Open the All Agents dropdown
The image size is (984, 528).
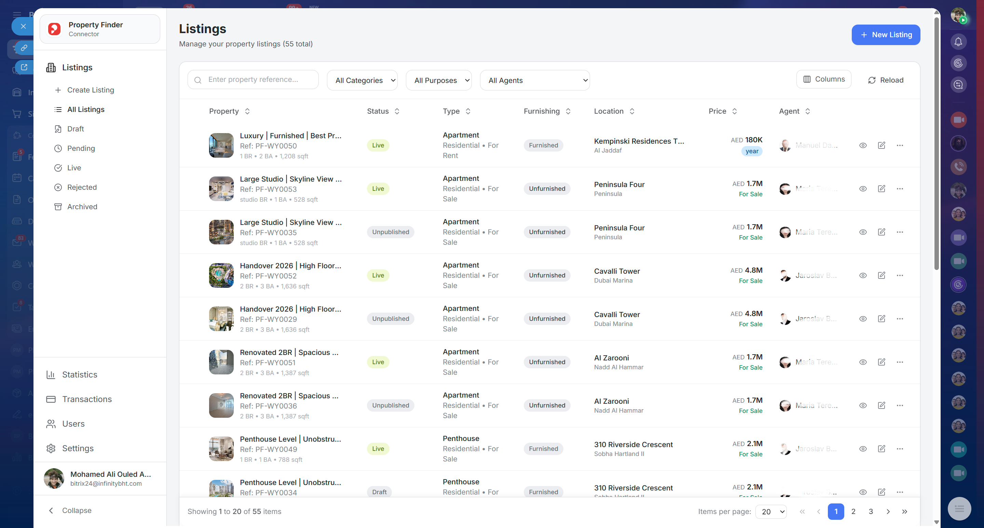tap(534, 81)
